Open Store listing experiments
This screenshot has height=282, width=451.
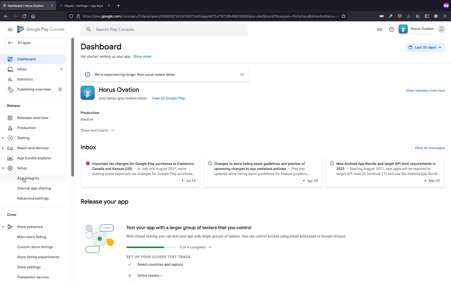tap(33, 257)
